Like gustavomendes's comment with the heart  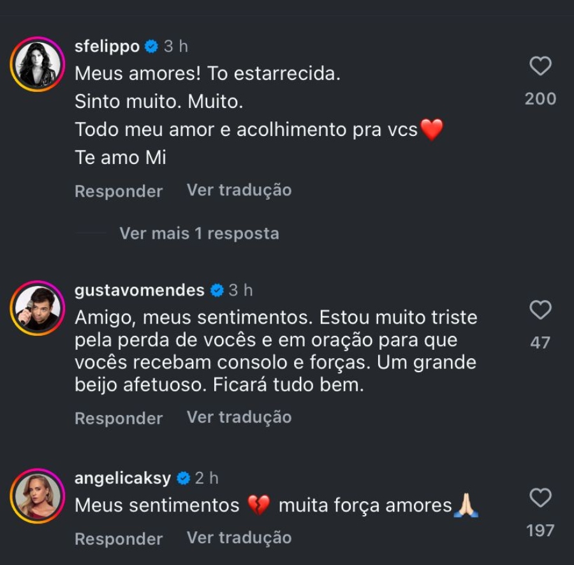tap(540, 310)
